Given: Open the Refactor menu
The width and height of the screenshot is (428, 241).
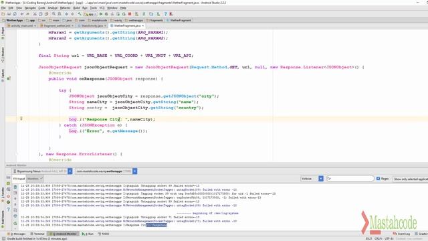Looking at the screenshot, I should pos(66,8).
